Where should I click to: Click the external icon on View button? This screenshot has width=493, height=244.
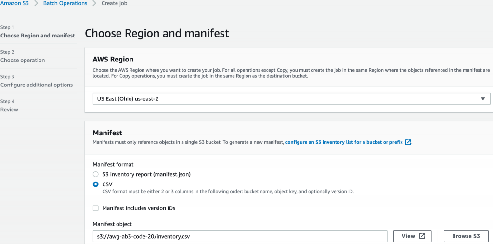pos(422,236)
